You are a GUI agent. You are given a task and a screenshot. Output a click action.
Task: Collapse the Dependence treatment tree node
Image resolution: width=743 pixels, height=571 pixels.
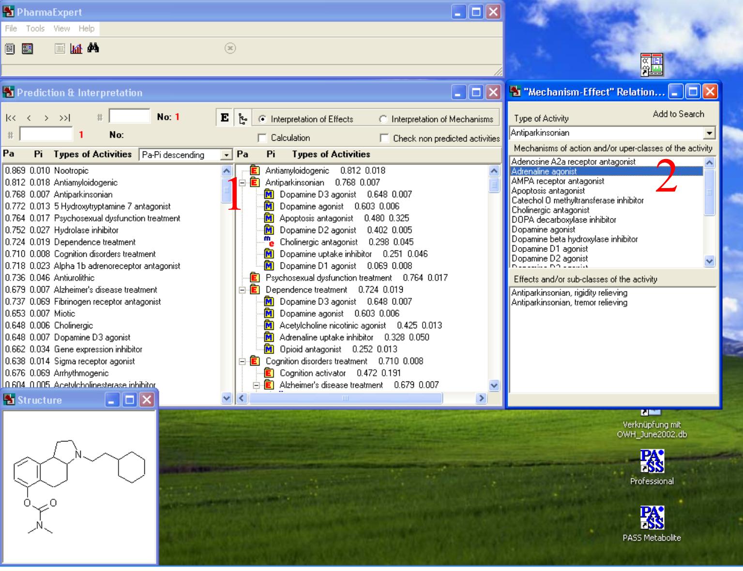[x=243, y=290]
